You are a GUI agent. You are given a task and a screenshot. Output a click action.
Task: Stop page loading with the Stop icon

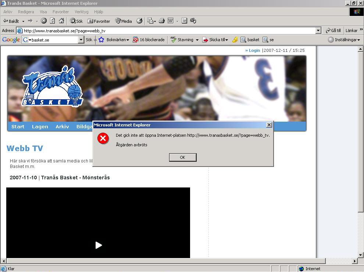tap(44, 21)
